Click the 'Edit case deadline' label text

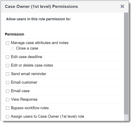(27, 57)
